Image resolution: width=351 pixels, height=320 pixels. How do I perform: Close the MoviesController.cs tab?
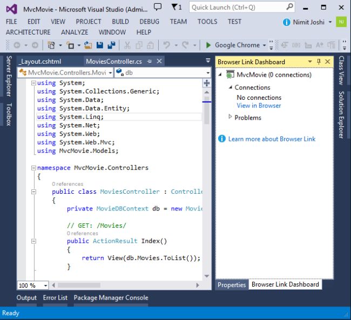tap(159, 61)
